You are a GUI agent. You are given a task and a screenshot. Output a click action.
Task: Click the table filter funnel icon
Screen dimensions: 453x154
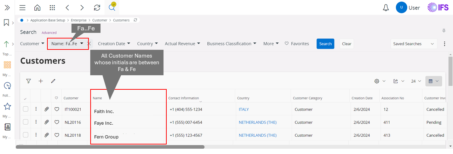(29, 81)
